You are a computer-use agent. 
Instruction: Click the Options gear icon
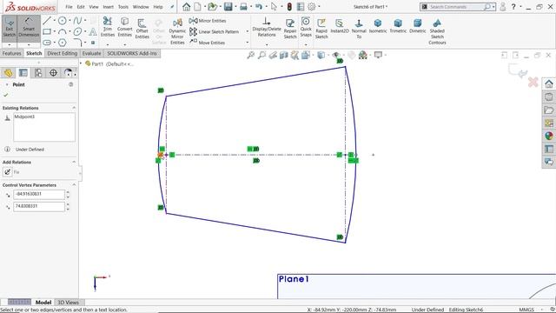click(x=311, y=7)
